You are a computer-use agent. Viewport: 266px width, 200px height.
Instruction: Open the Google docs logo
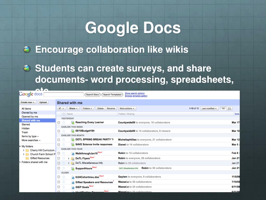tap(31, 94)
